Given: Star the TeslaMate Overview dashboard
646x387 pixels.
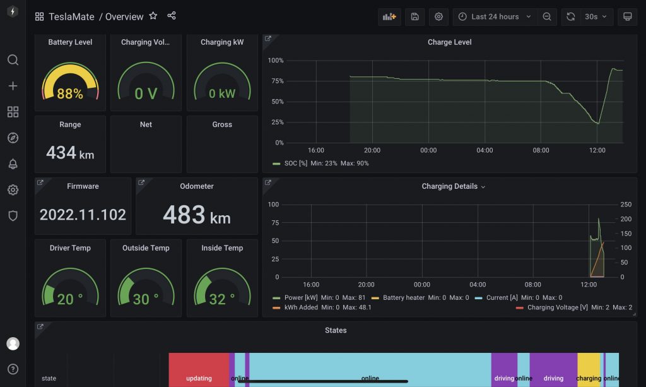Looking at the screenshot, I should coord(153,16).
